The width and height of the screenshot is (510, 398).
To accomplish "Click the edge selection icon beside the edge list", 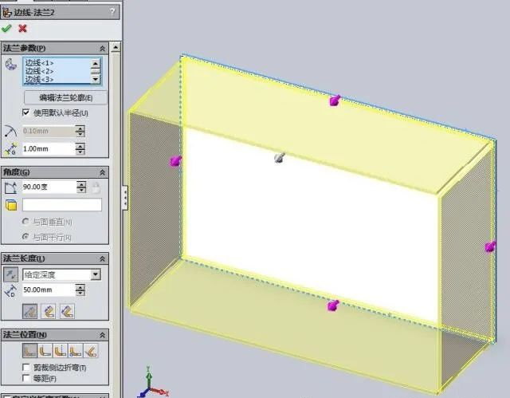I will click(11, 64).
